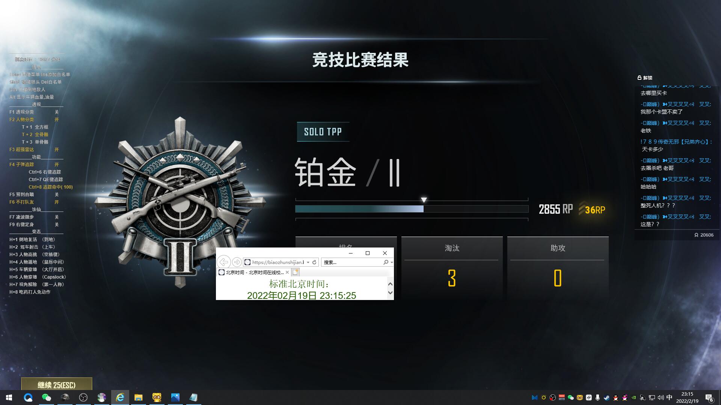Expand the search box provider dropdown arrow
The height and width of the screenshot is (405, 721).
[392, 262]
